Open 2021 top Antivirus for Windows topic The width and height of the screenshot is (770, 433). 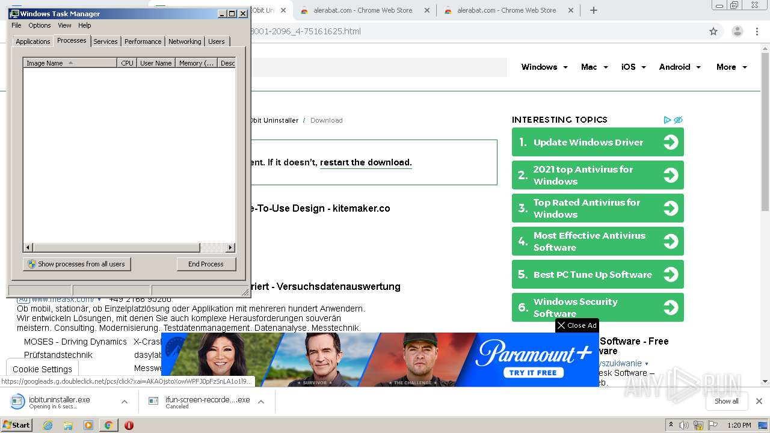[x=597, y=175]
